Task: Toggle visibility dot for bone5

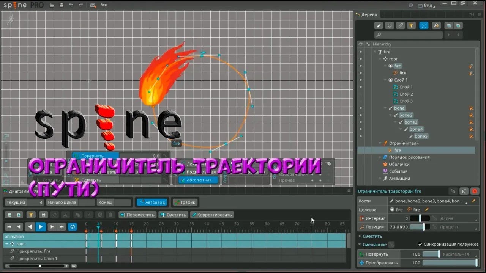Action: point(361,136)
